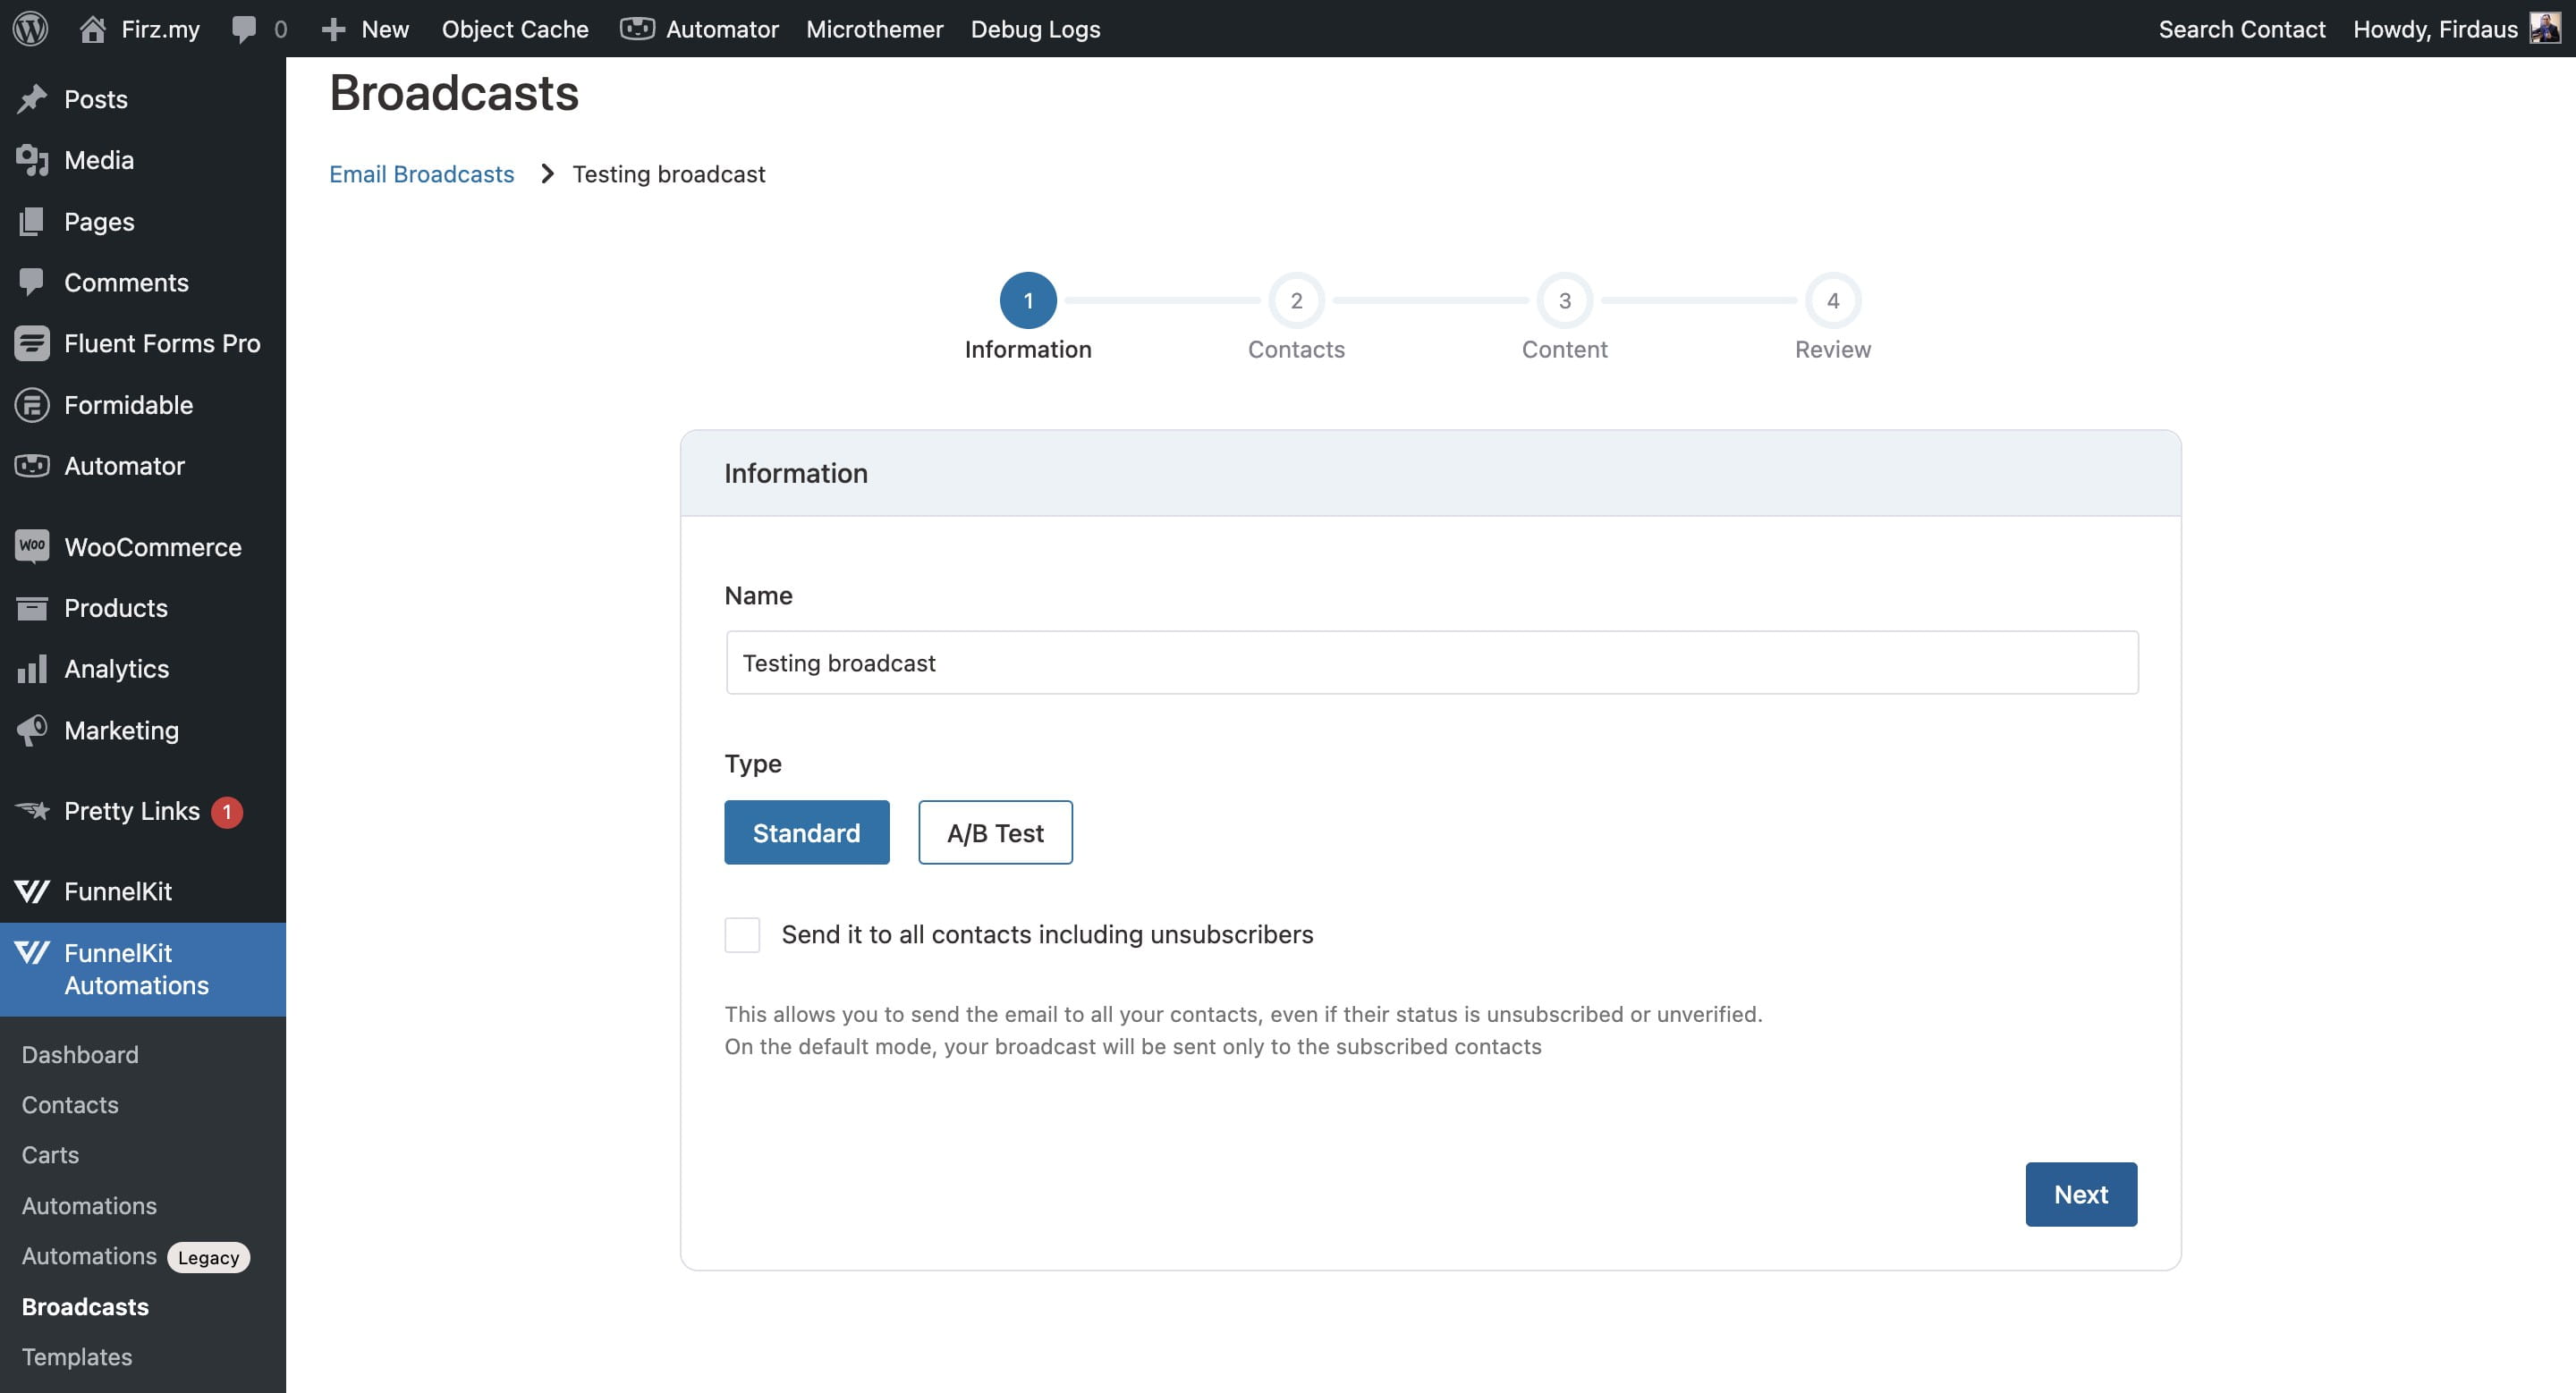Click the Comments icon in sidebar
The width and height of the screenshot is (2576, 1393).
(x=32, y=282)
